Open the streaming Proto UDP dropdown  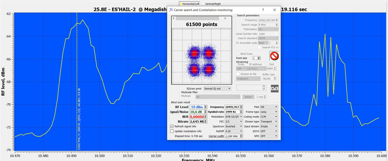[x=241, y=69]
